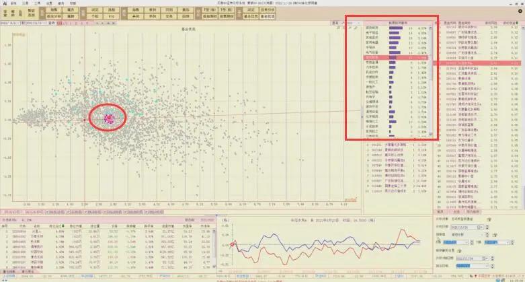Viewport: 525px width, 282px height.
Task: Select the 通用设备 sector row
Action: coord(397,112)
